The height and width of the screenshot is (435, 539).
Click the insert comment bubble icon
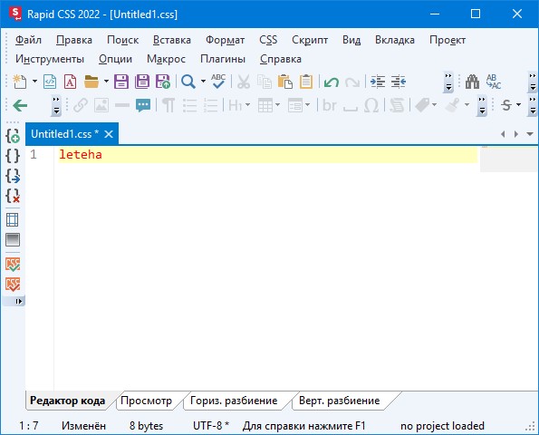(143, 105)
